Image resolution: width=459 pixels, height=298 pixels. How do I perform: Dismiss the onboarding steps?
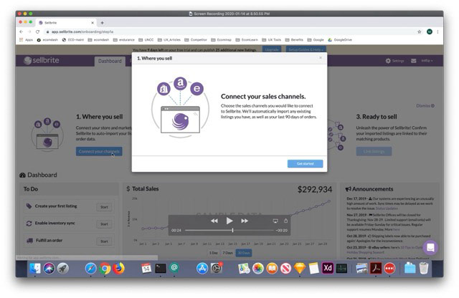[425, 105]
